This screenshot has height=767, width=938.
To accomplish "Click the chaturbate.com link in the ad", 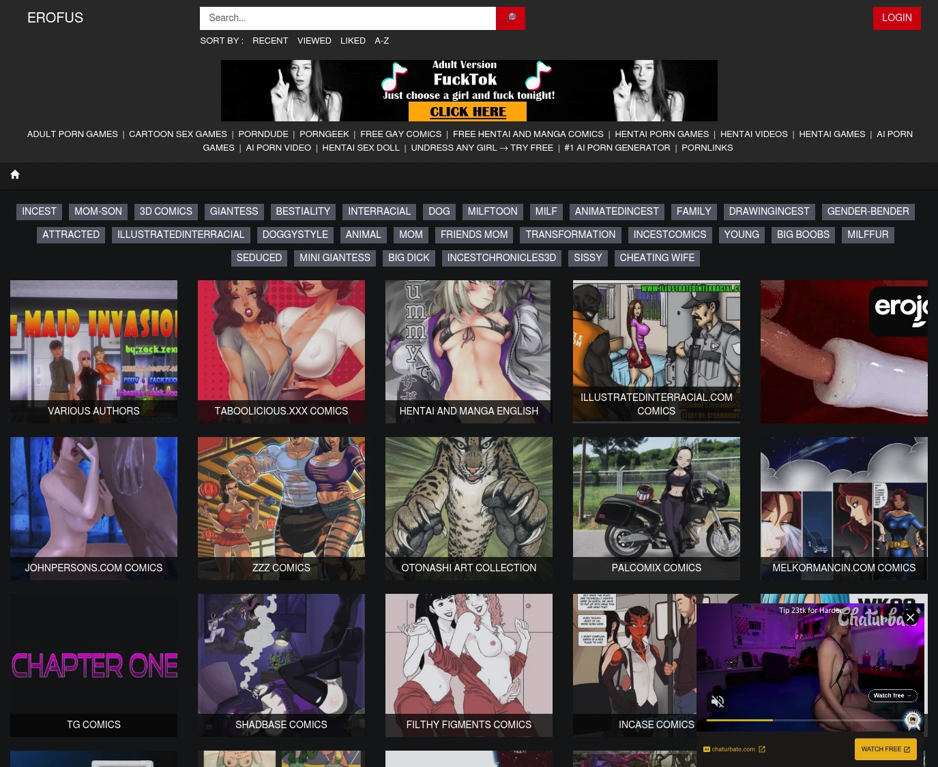I will click(x=733, y=749).
